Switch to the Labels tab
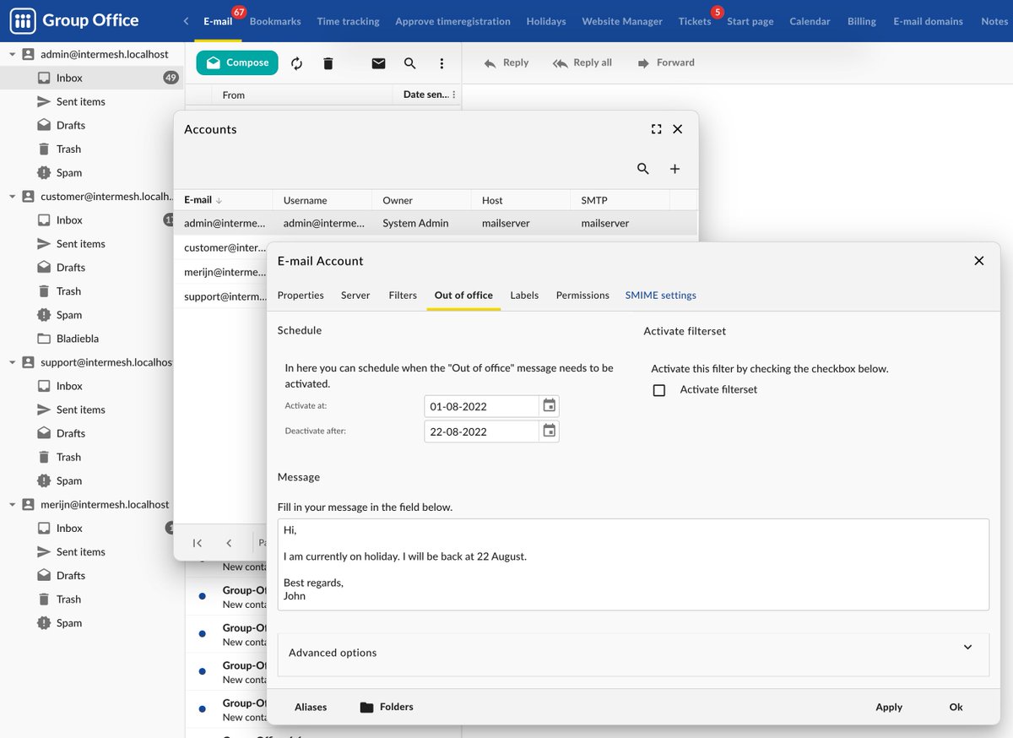 click(x=524, y=296)
